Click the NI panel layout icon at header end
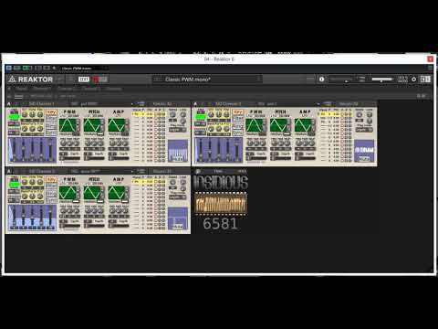 (x=425, y=80)
